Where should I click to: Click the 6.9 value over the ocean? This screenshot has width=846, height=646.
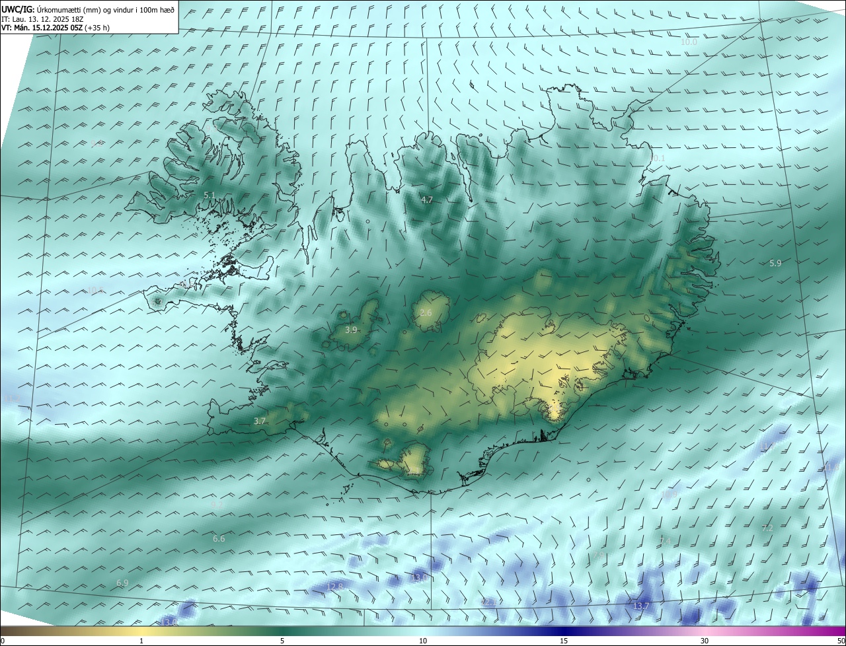[x=122, y=583]
